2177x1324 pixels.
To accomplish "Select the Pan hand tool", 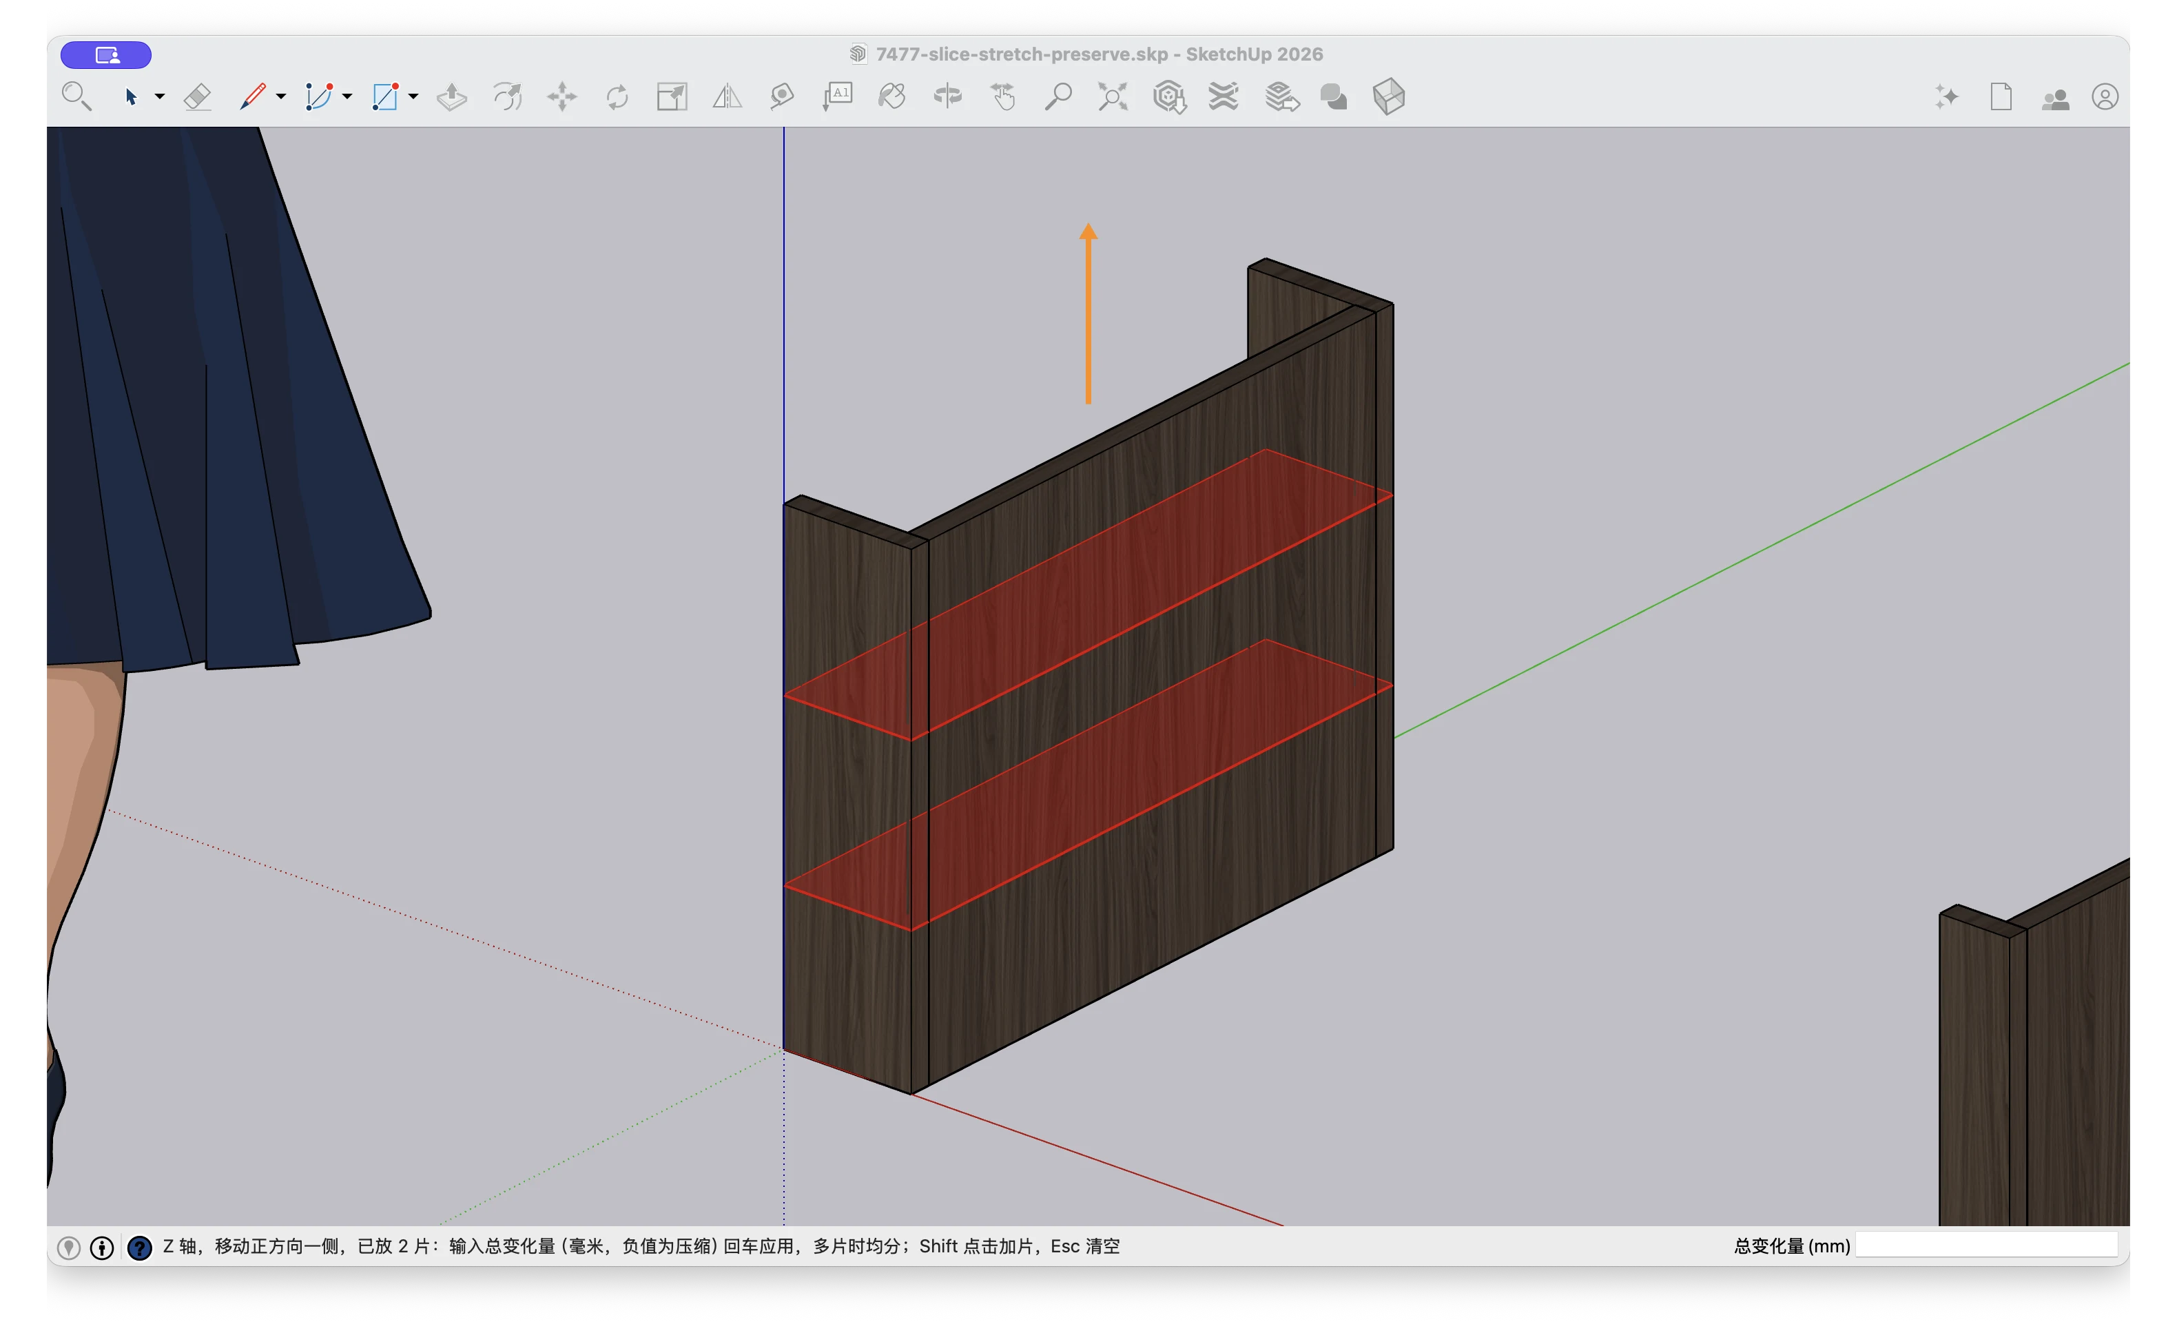I will click(x=1003, y=96).
